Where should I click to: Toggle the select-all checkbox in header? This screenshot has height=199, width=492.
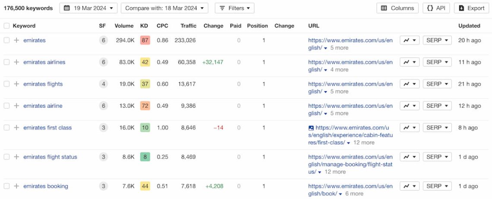click(6, 26)
